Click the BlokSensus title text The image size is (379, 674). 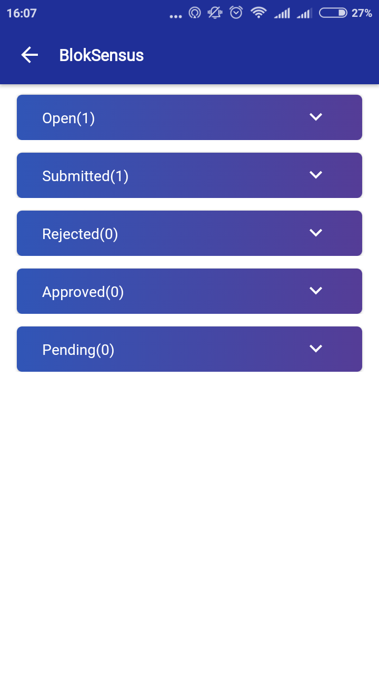(x=102, y=55)
